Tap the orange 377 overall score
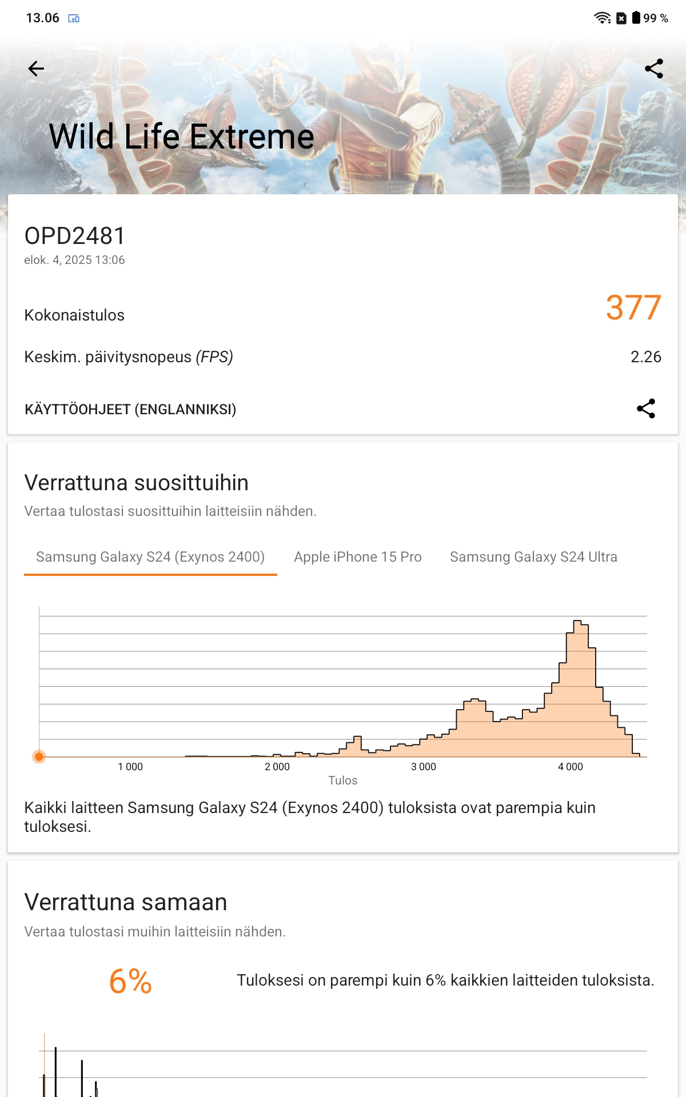 633,307
